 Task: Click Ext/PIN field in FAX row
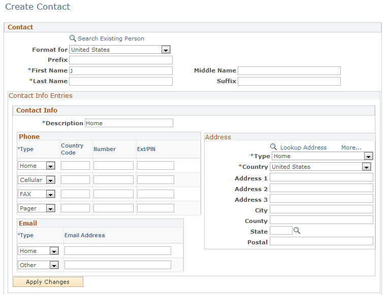[x=155, y=194]
